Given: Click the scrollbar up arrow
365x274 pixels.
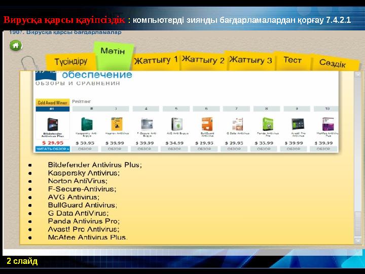Looking at the screenshot, I should (x=358, y=75).
